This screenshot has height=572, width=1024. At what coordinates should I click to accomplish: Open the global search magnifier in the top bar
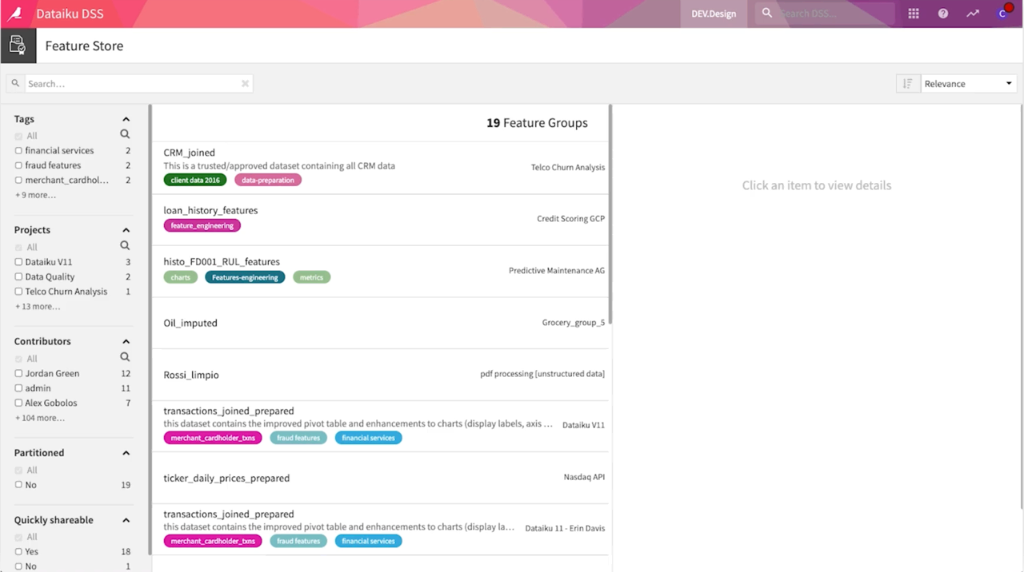click(x=766, y=14)
